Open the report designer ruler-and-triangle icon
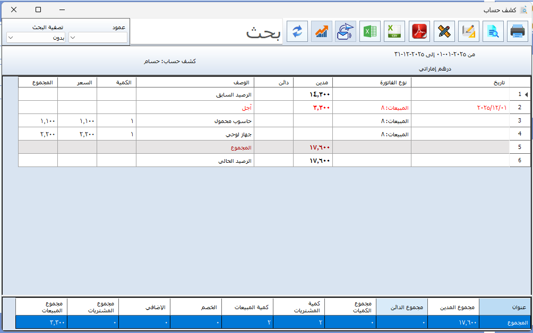533x333 pixels. pyautogui.click(x=469, y=31)
